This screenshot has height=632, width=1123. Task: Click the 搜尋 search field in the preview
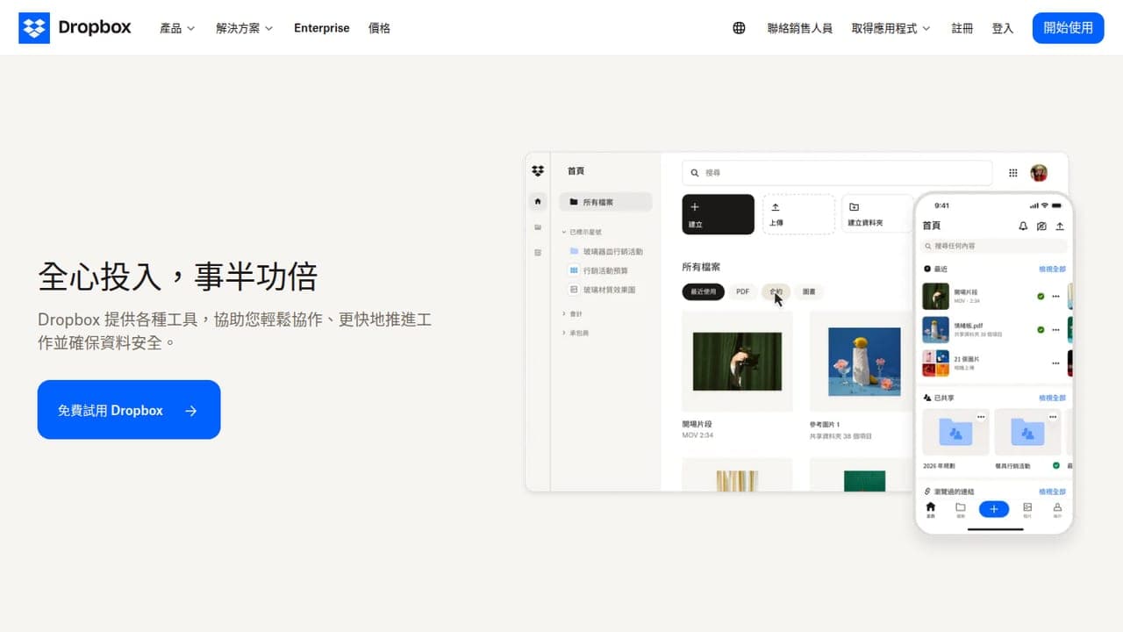click(837, 173)
